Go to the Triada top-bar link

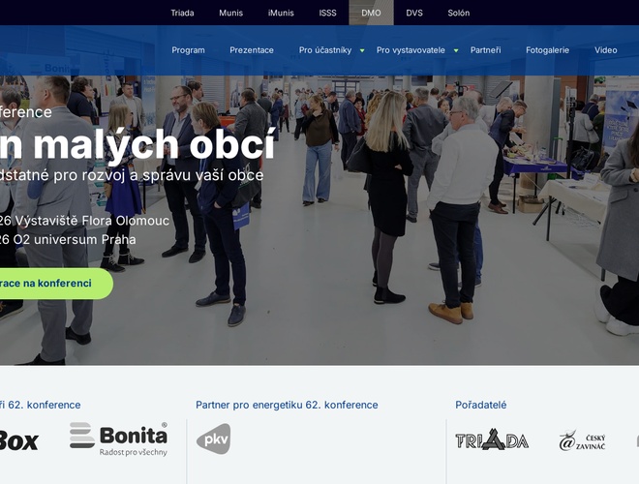[x=182, y=13]
